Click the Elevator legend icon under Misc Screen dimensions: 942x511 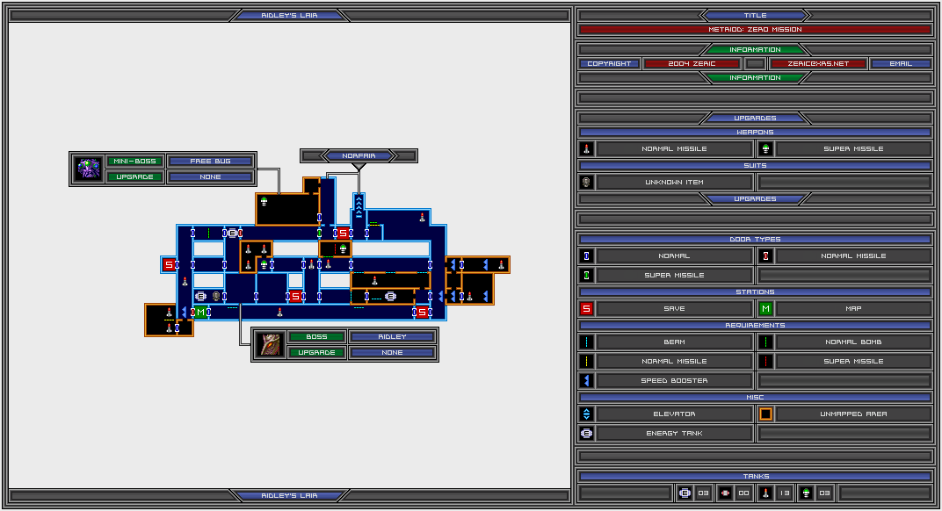click(587, 414)
